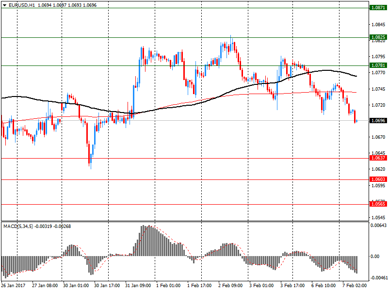This screenshot has width=388, height=291.
Task: Click the 7 Feb 02:00 time axis label
Action: 355,286
